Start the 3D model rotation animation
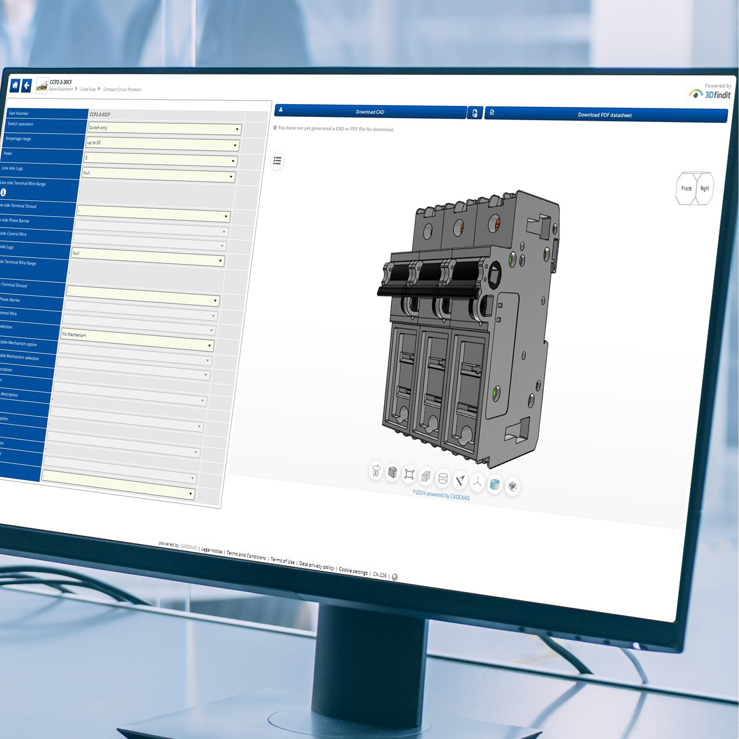Viewport: 739px width, 739px height. tap(376, 471)
